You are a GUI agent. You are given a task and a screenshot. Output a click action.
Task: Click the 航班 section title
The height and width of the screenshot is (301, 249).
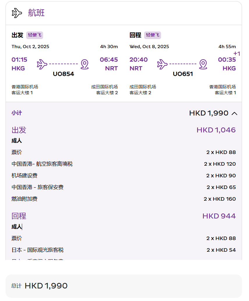[36, 13]
